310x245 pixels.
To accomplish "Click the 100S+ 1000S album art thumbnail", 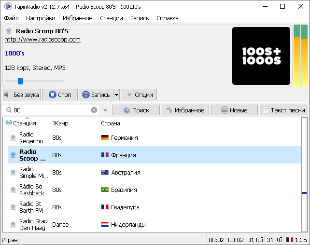I will coord(261,56).
